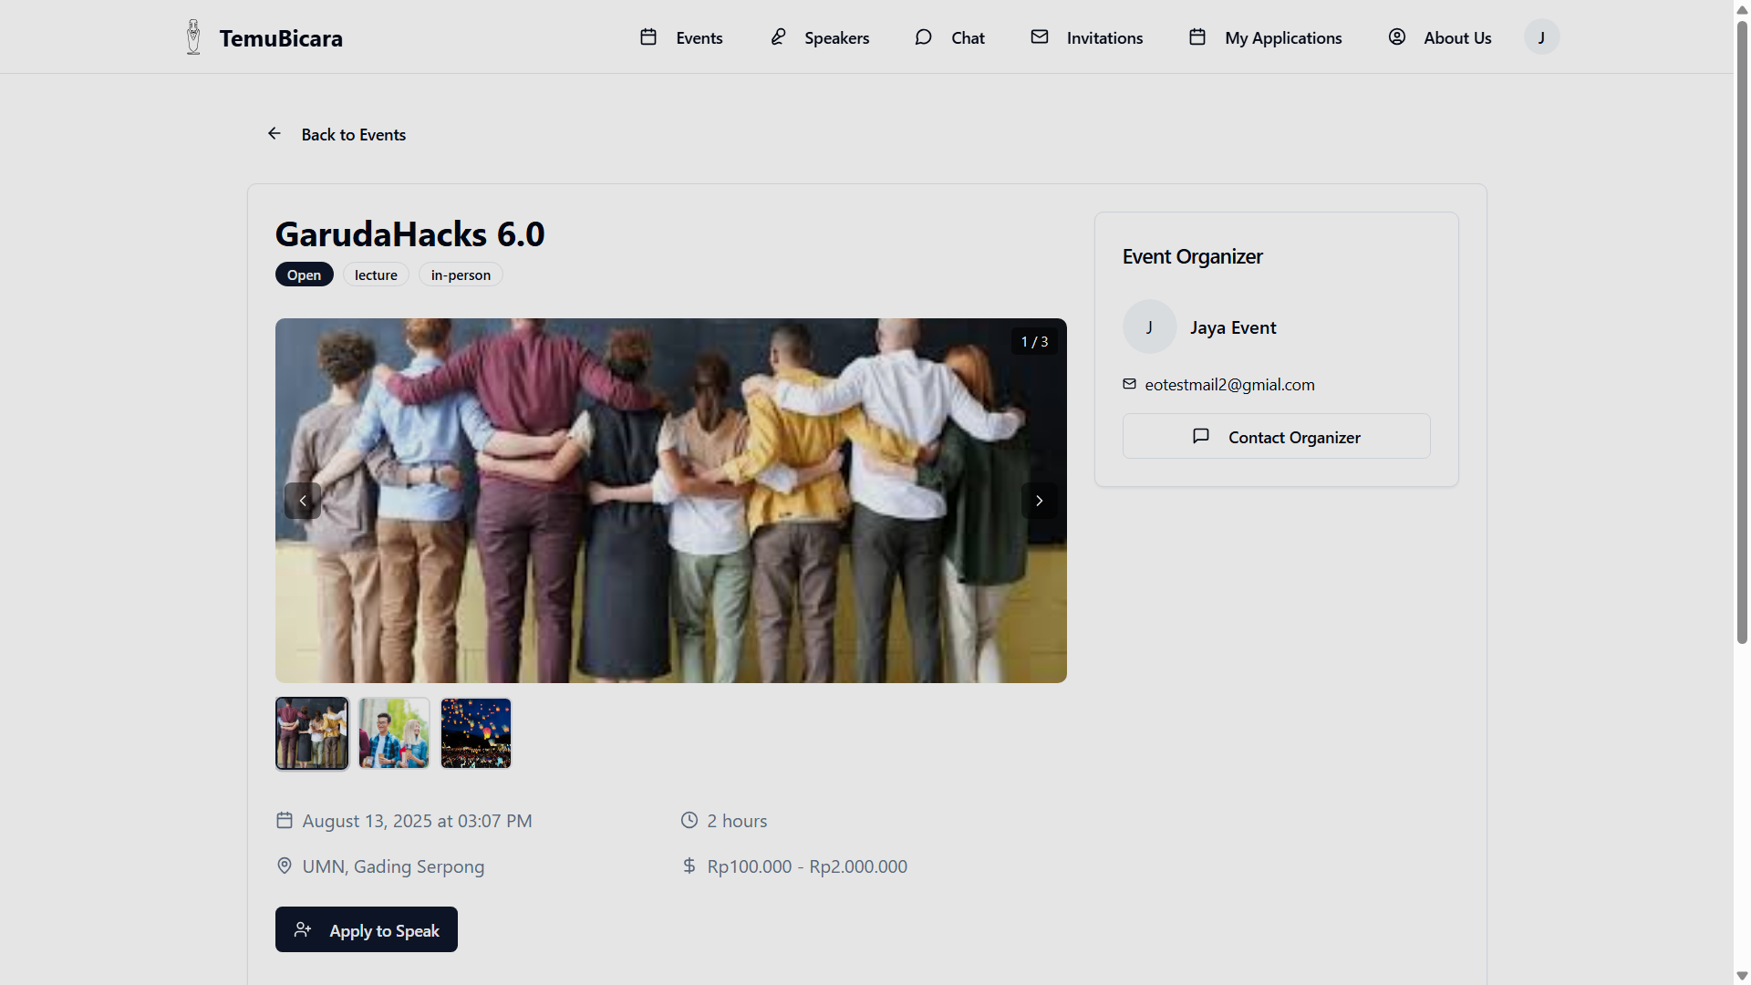Image resolution: width=1751 pixels, height=985 pixels.
Task: Click the TemuBicara logo icon
Action: [x=193, y=37]
